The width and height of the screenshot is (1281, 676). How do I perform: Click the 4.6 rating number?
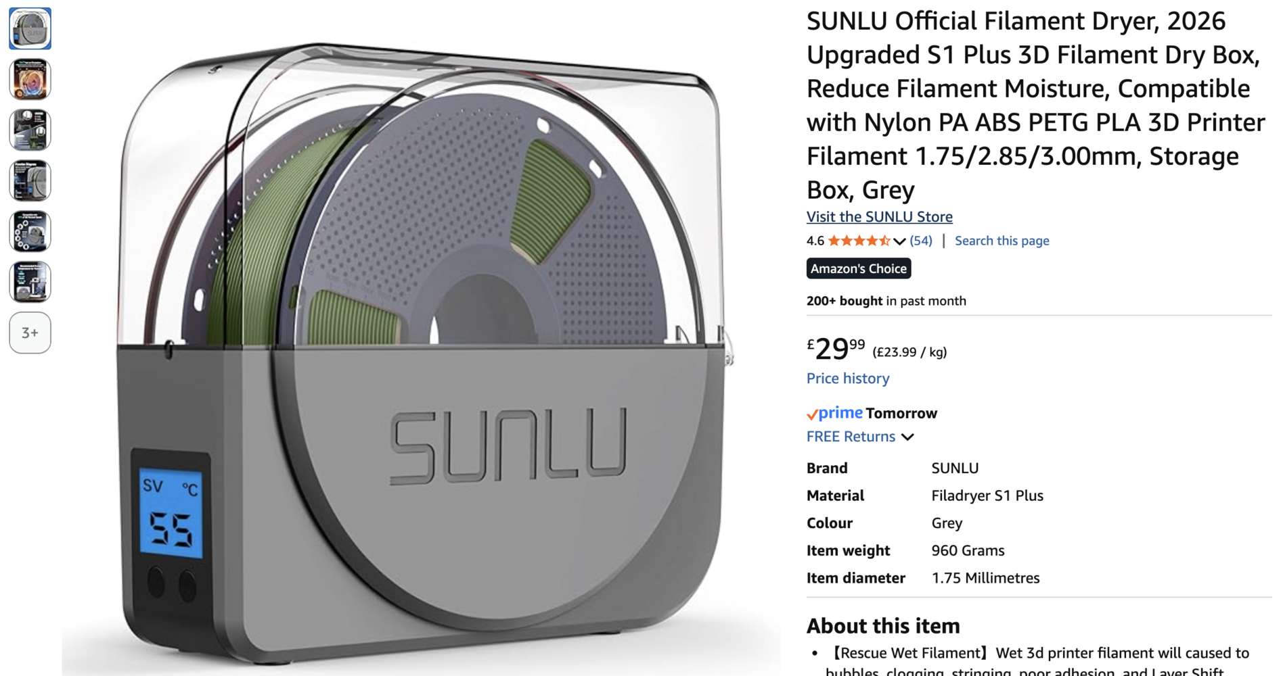click(815, 241)
